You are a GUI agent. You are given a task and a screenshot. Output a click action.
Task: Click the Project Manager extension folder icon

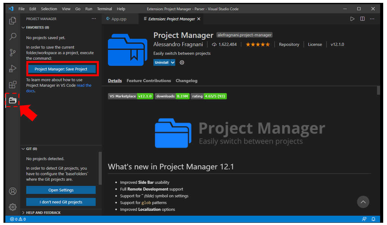pyautogui.click(x=128, y=50)
